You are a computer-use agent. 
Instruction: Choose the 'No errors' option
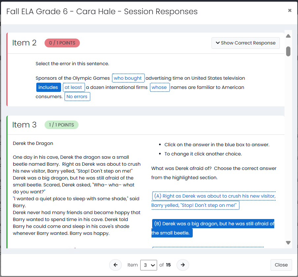coord(77,97)
